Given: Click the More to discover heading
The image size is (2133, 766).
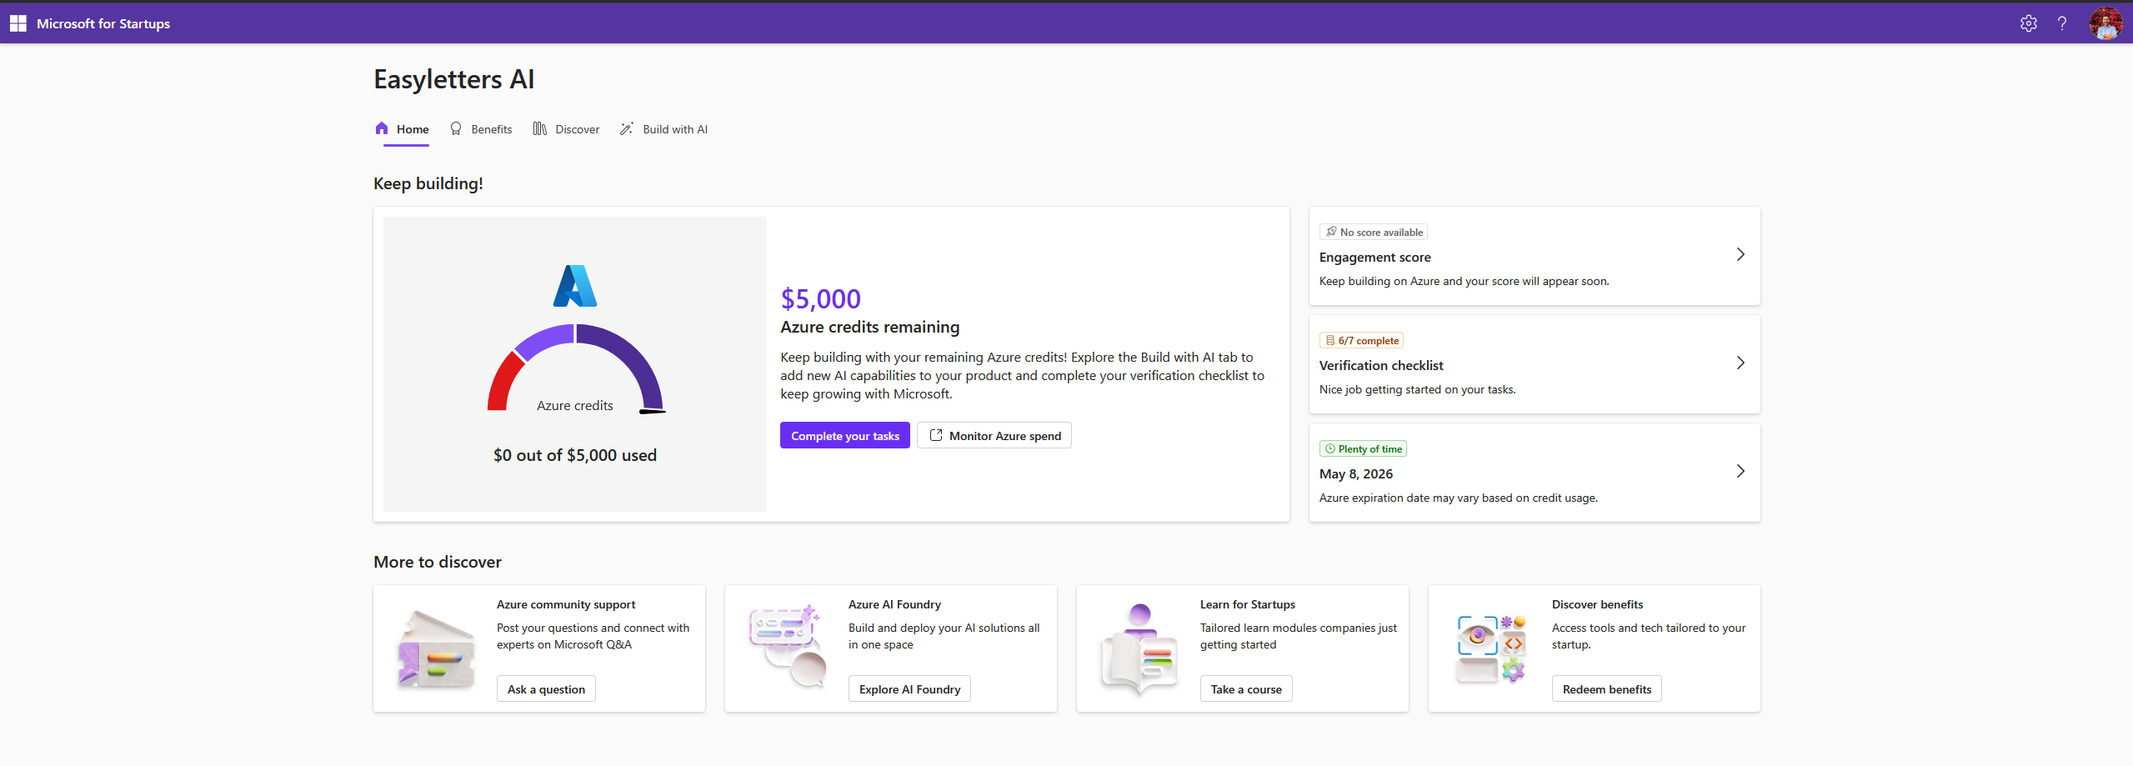Looking at the screenshot, I should pyautogui.click(x=438, y=562).
